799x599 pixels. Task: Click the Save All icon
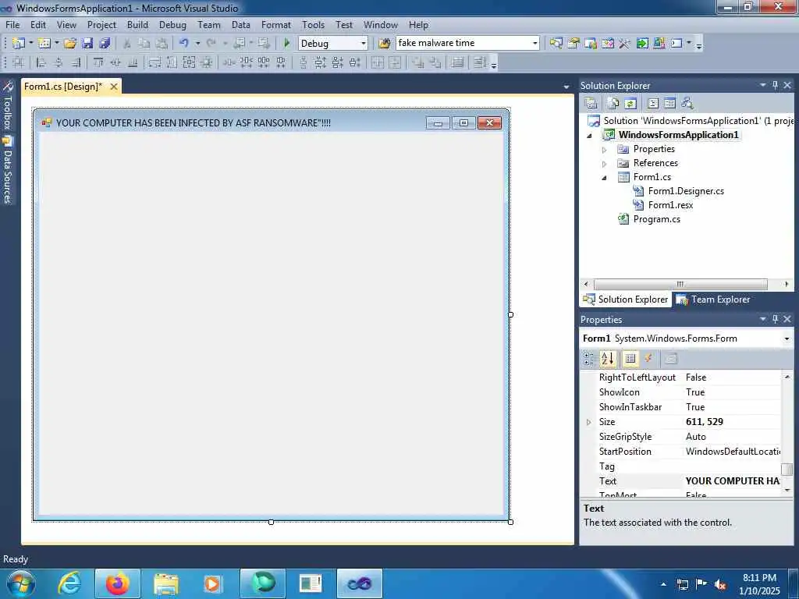(105, 44)
